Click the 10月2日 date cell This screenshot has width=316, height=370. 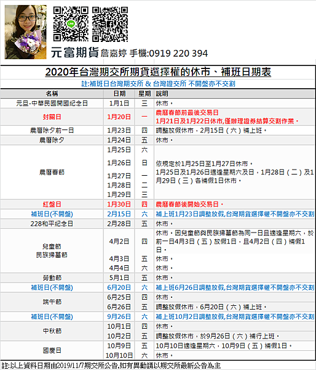pyautogui.click(x=119, y=336)
